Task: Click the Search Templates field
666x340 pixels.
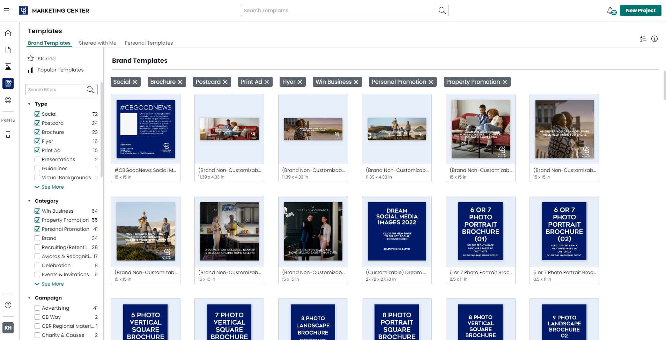Action: coord(345,10)
